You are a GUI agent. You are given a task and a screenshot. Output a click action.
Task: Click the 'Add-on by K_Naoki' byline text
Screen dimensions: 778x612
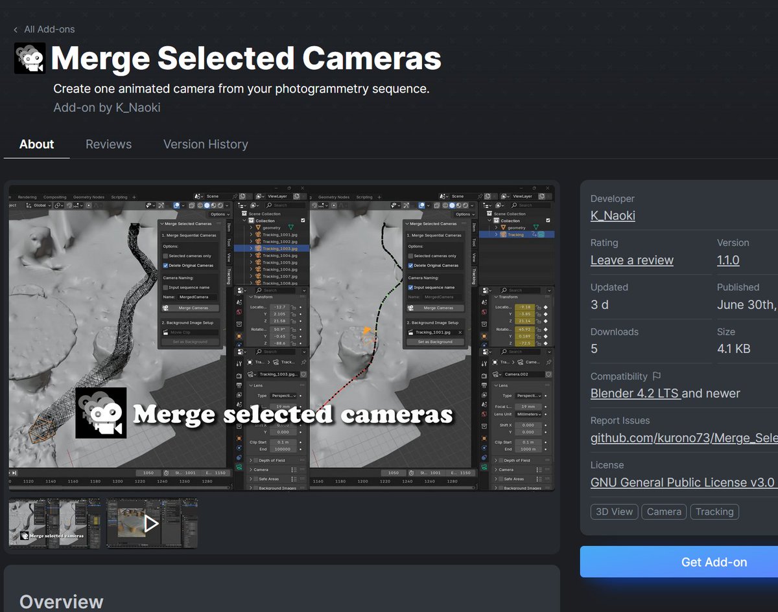pos(107,108)
